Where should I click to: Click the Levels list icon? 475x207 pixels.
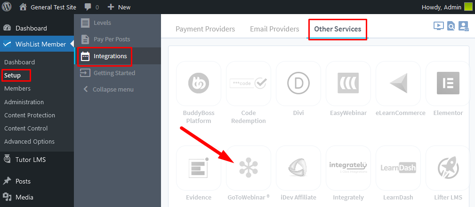point(85,23)
